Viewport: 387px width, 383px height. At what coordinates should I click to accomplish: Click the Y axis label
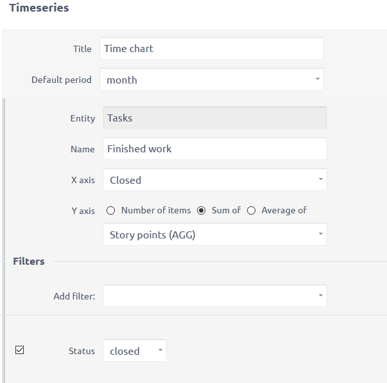83,211
